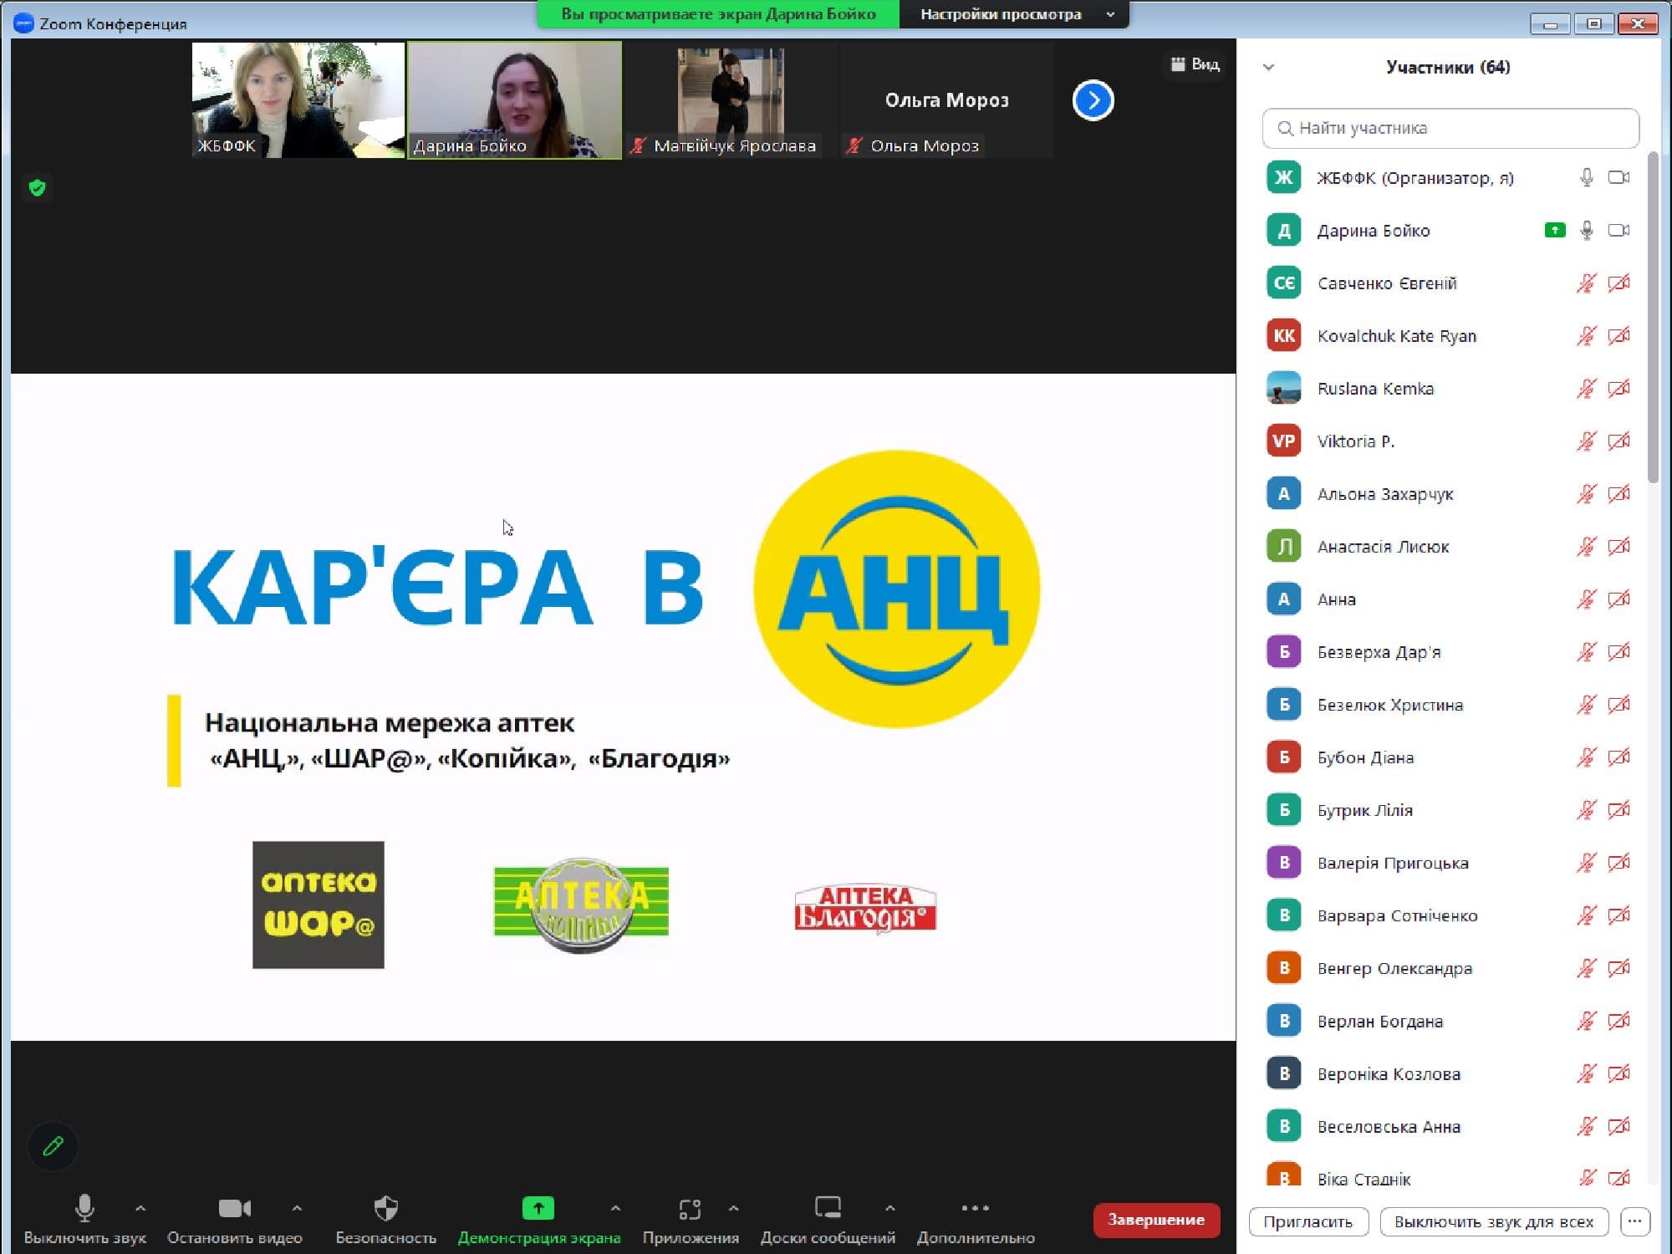
Task: Click microphone icon of Дарина Бойко
Action: click(x=1586, y=230)
